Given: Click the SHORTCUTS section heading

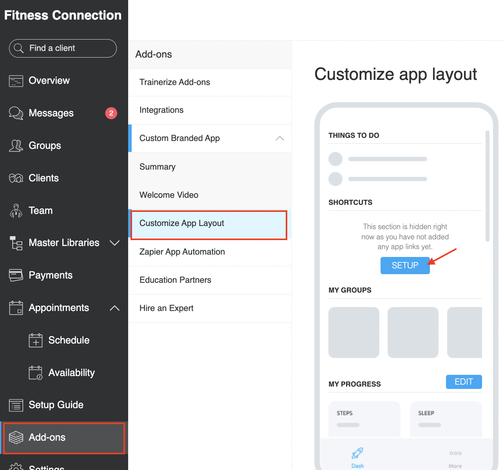Looking at the screenshot, I should 350,202.
